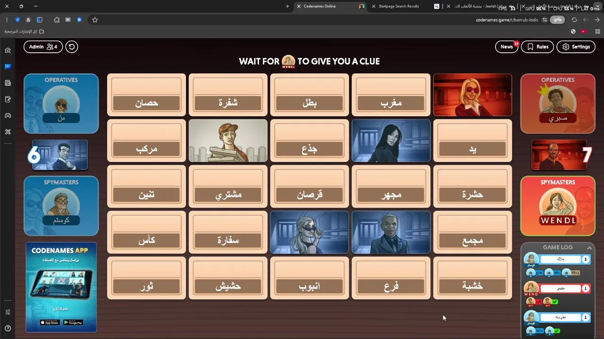Open the site settings tune icon
This screenshot has width=604, height=339.
(x=545, y=20)
